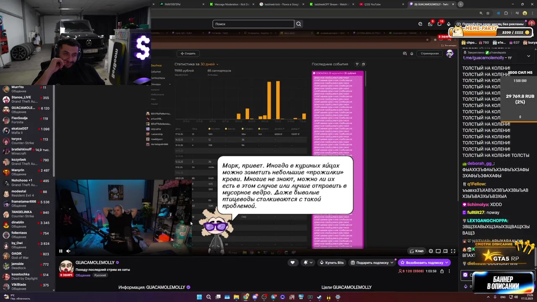Open the 30 дней statistics period dropdown

(x=209, y=64)
